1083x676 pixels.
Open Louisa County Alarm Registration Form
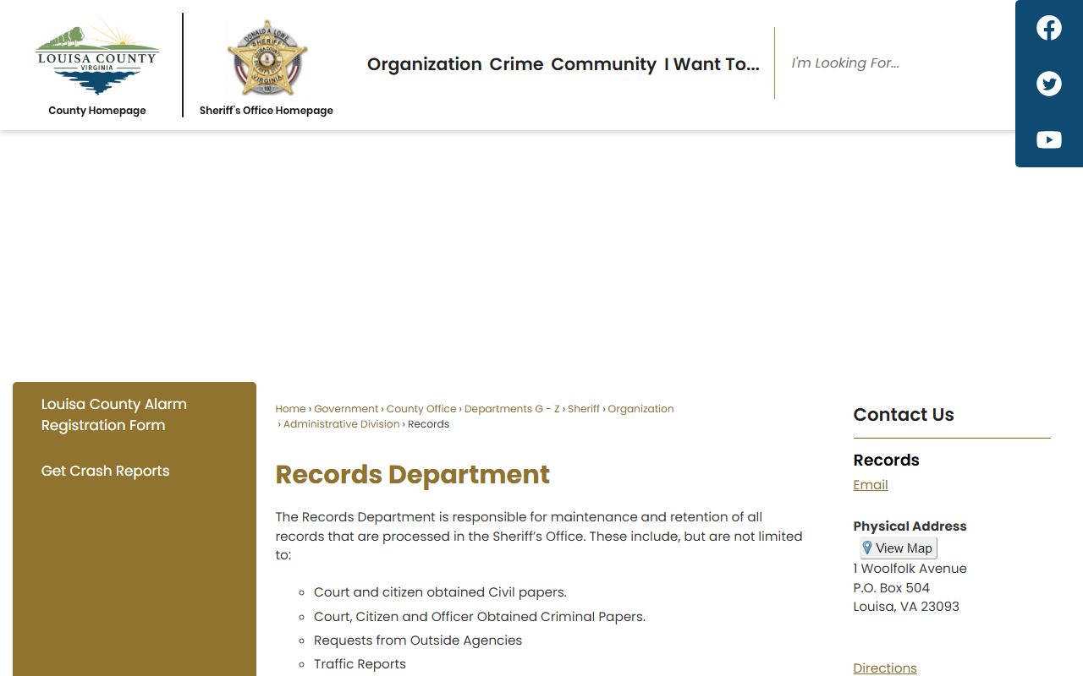coord(114,415)
